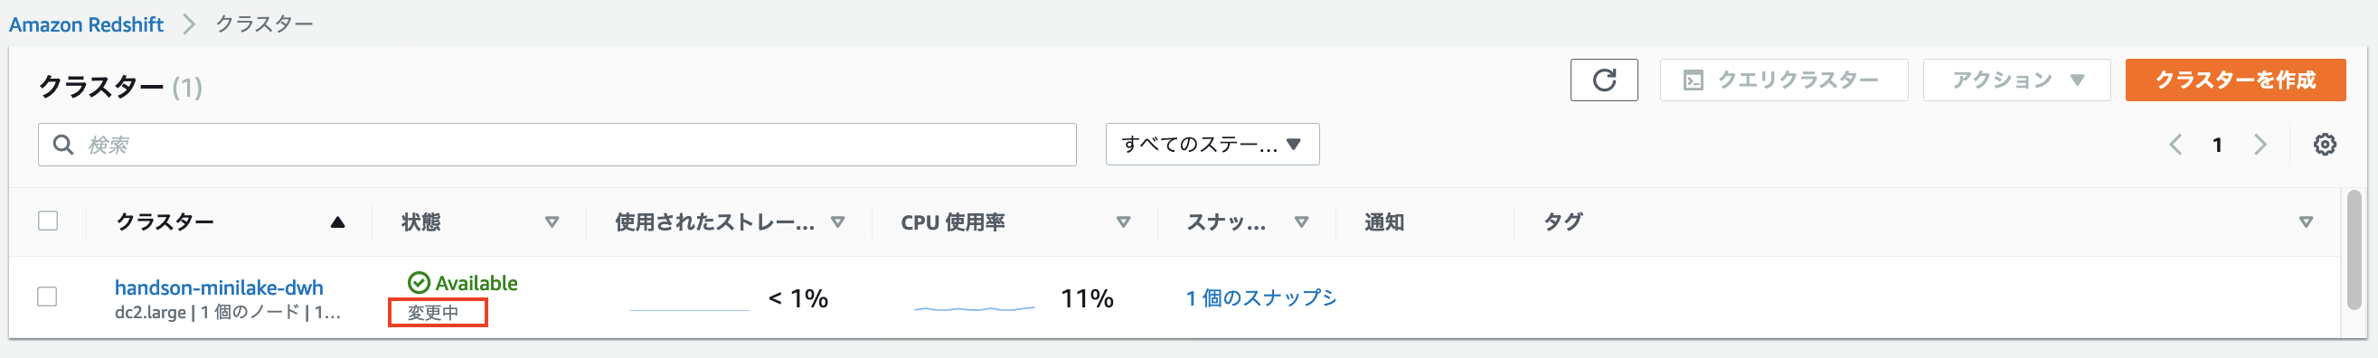
Task: Sort by CPU 使用率 column arrow
Action: click(x=1124, y=222)
